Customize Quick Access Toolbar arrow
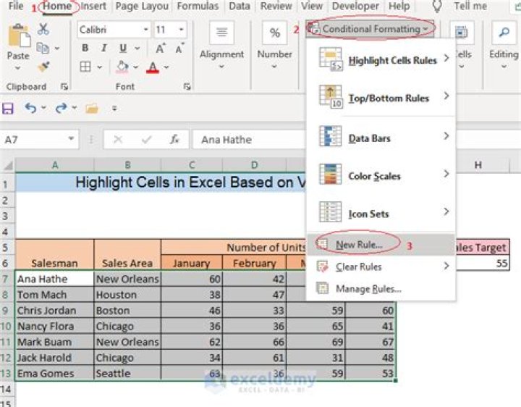Image resolution: width=521 pixels, height=407 pixels. tap(114, 109)
